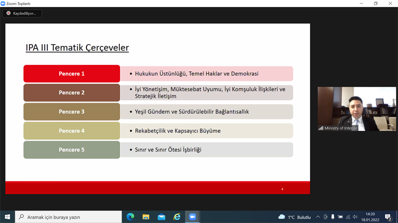The height and width of the screenshot is (223, 398).
Task: Restore down the Zoom meeting window
Action: pos(376,3)
